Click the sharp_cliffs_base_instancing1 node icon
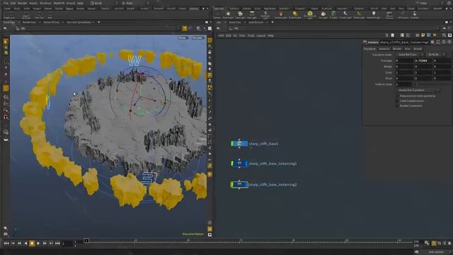Image resolution: width=453 pixels, height=255 pixels. click(x=239, y=164)
